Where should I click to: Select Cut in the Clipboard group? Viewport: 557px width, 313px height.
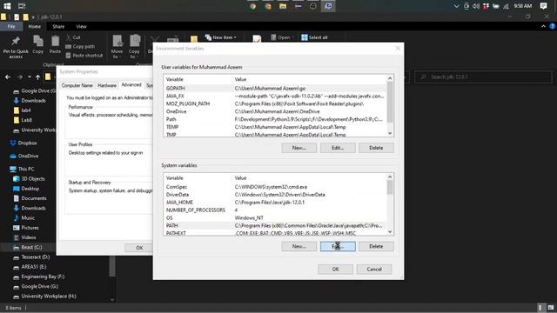tap(73, 37)
